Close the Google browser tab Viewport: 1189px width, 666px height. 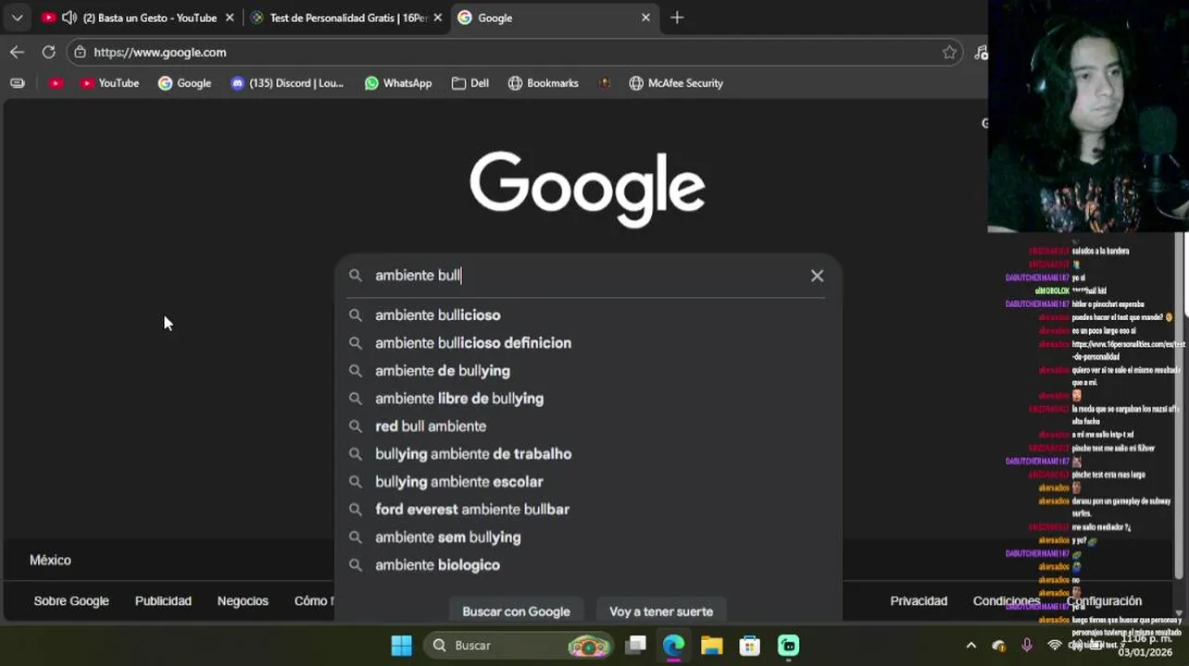coord(645,18)
